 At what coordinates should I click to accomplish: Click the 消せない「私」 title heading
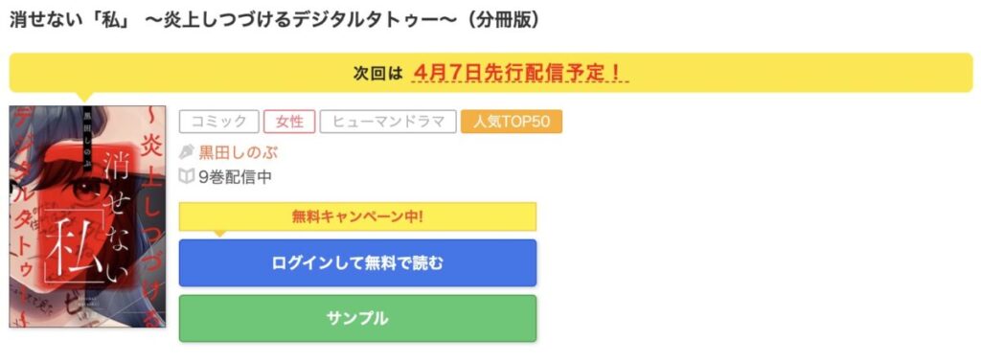[x=274, y=20]
